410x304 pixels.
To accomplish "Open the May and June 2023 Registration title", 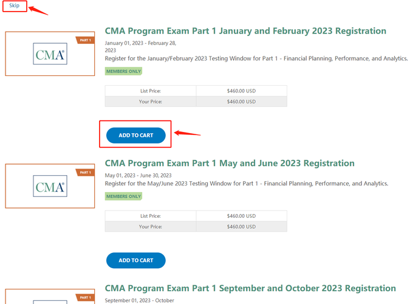I will point(230,164).
